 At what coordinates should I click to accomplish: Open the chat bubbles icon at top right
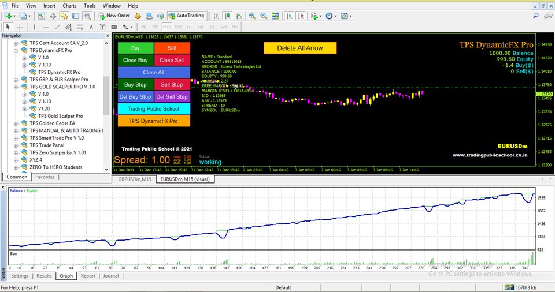click(548, 16)
